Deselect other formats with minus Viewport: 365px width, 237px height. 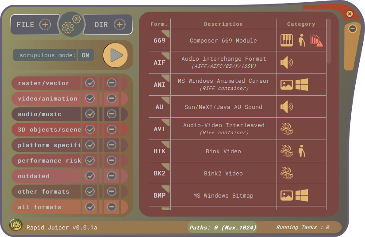(111, 191)
